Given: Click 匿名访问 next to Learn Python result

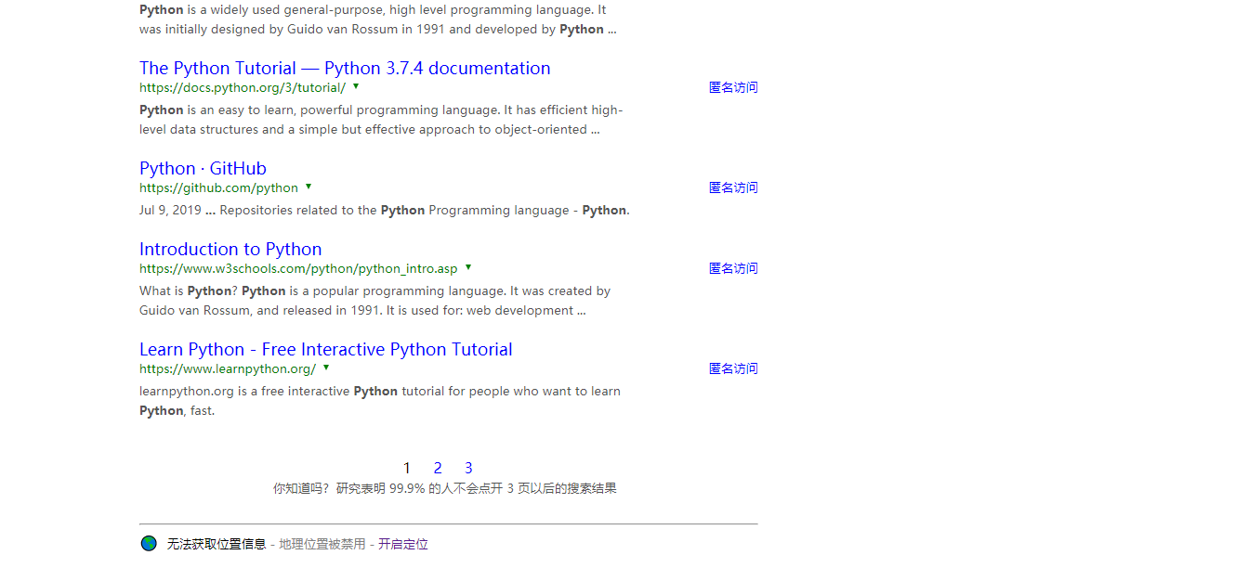Looking at the screenshot, I should 733,368.
